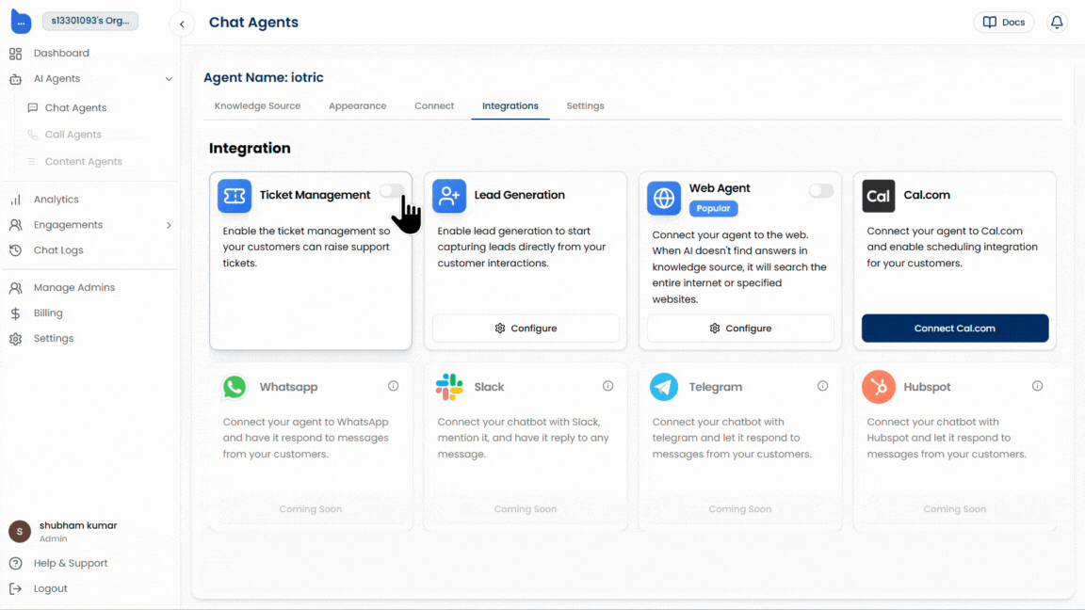Click the Whatsapp info tooltip icon
Screen dimensions: 1085x610
(x=393, y=385)
